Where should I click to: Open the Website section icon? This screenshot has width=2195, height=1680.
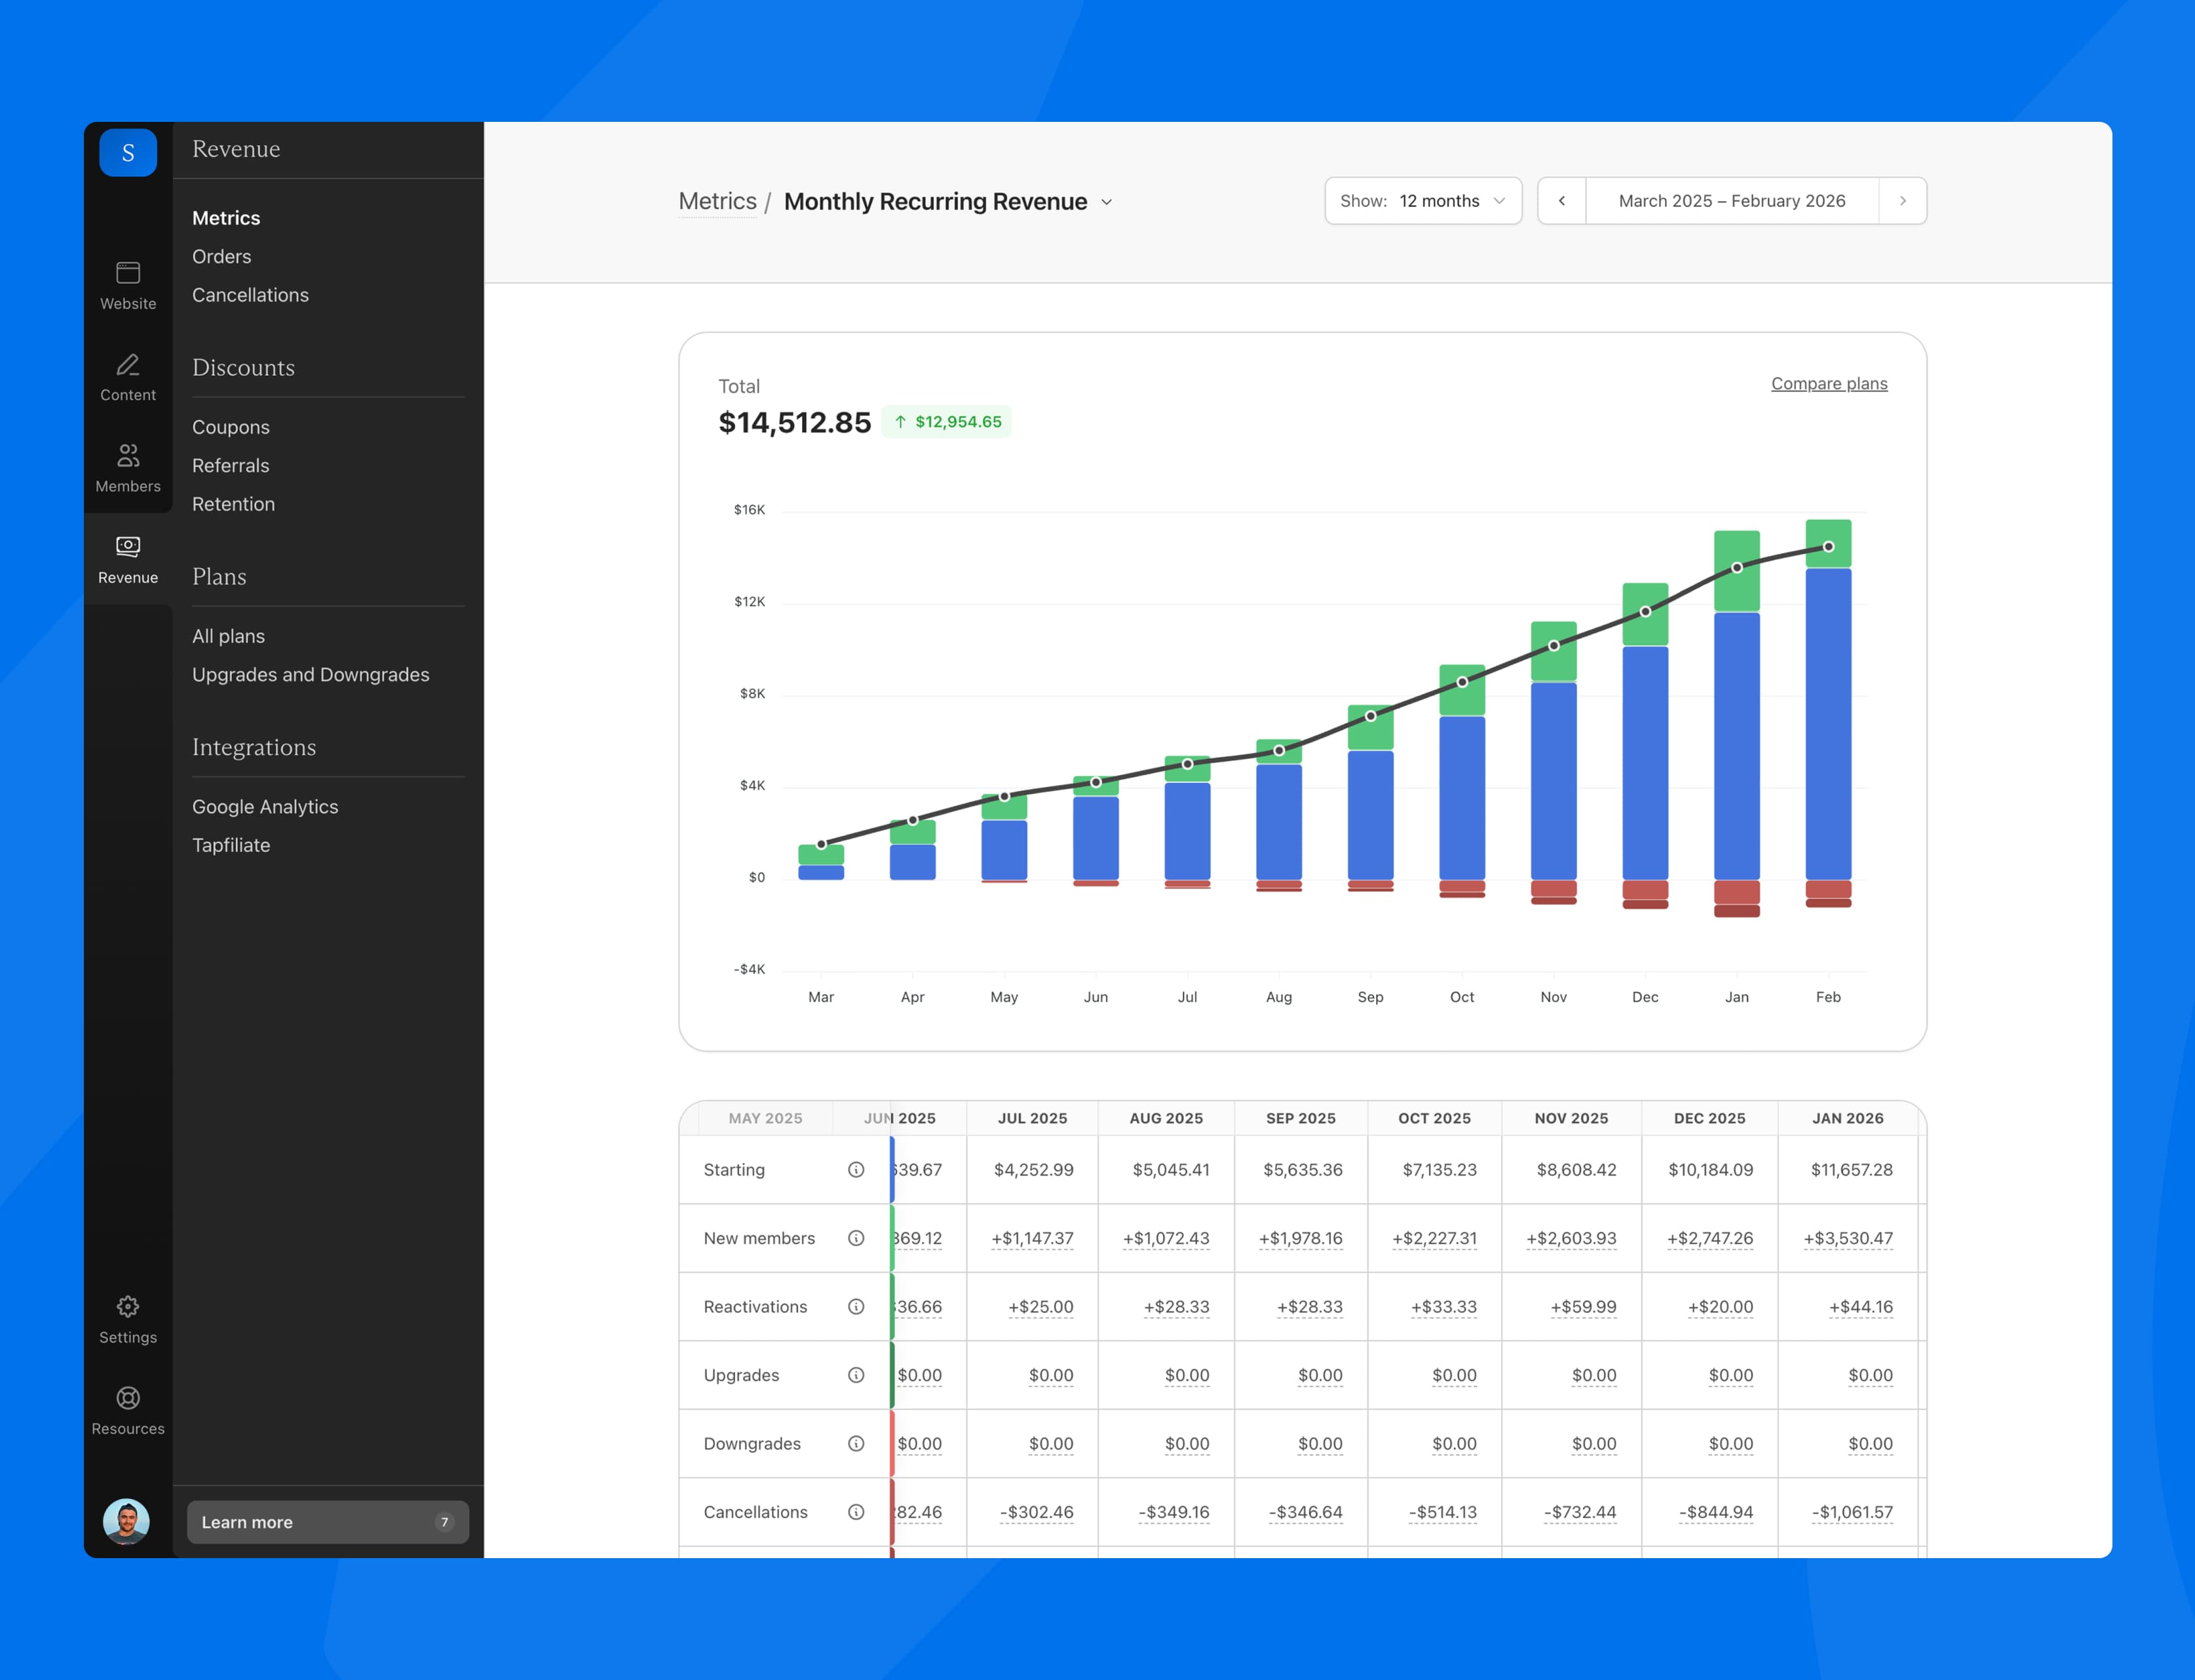(128, 273)
